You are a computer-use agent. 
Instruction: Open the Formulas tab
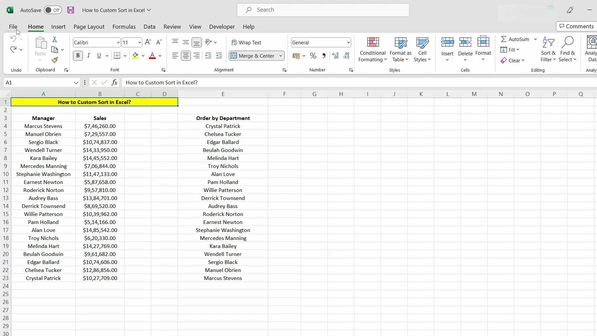tap(124, 27)
